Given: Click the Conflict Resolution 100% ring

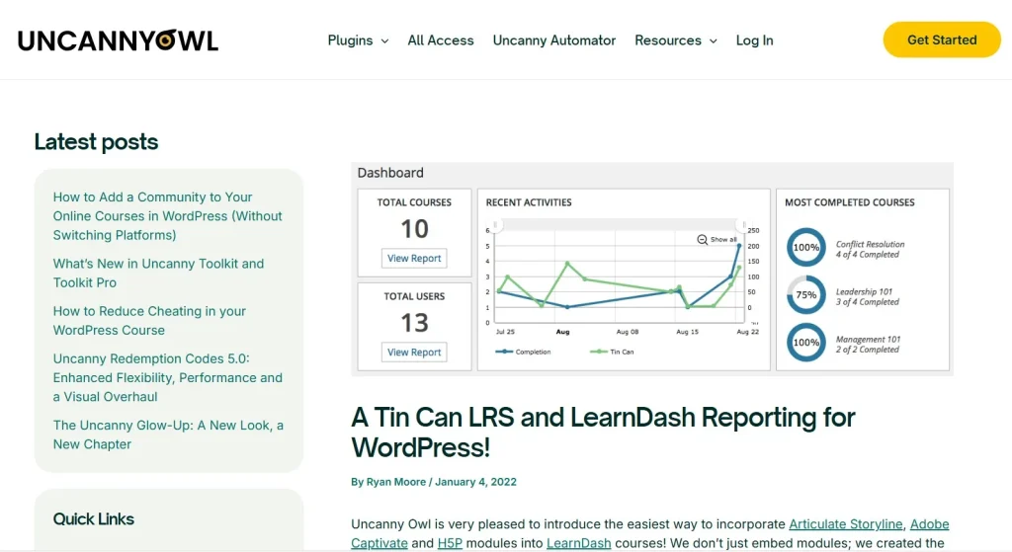Looking at the screenshot, I should click(x=806, y=247).
